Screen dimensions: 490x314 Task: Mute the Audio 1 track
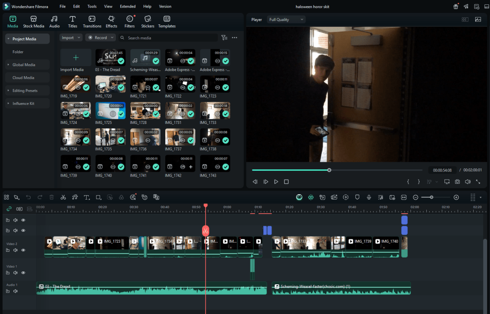pyautogui.click(x=15, y=291)
